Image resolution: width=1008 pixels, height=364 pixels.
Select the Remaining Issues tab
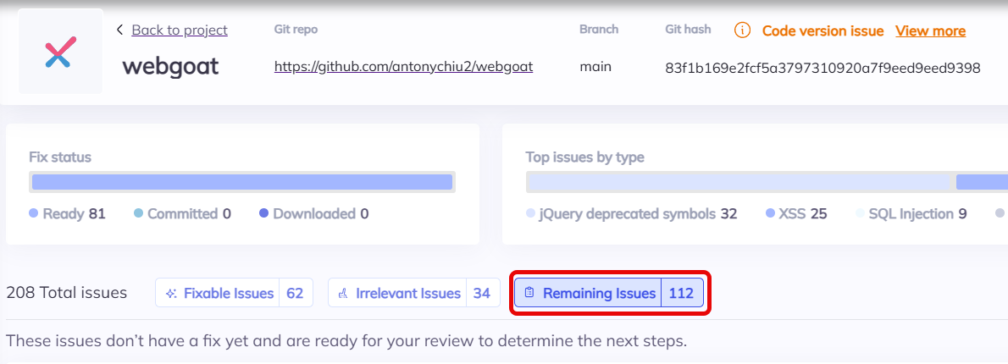(x=608, y=293)
